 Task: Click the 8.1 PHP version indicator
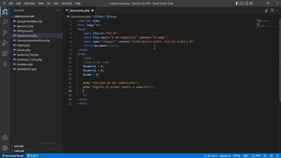(265, 156)
